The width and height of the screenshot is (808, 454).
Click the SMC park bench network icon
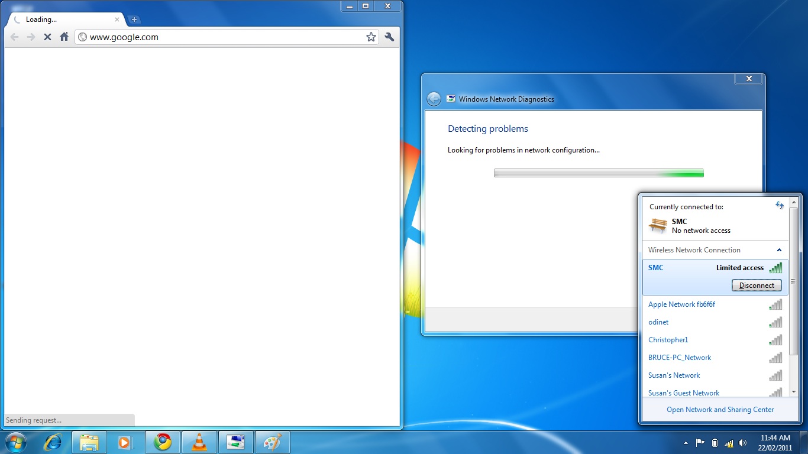pyautogui.click(x=658, y=225)
